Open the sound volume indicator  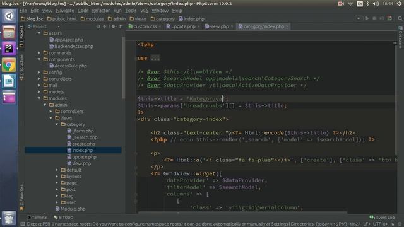pos(376,4)
